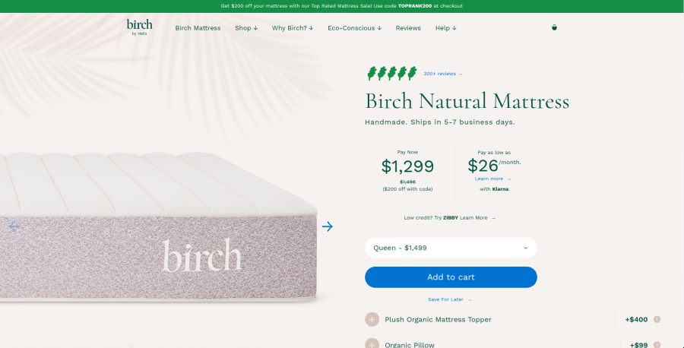Go to Birch Mattress nav item

click(198, 28)
